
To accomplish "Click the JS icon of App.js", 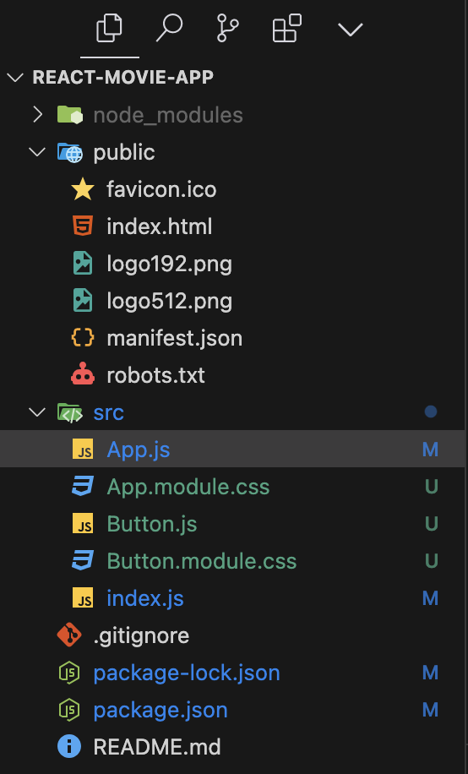I will (x=83, y=450).
